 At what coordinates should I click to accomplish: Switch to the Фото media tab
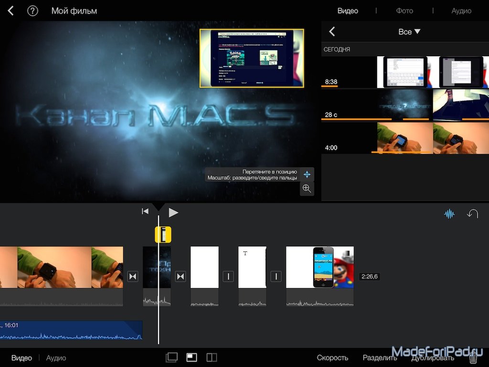404,11
